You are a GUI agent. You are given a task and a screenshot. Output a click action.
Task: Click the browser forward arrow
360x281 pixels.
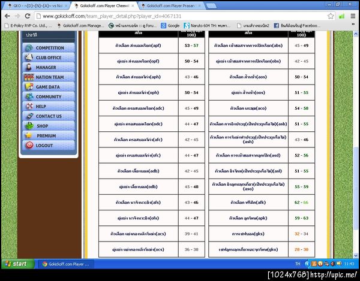tap(17, 16)
